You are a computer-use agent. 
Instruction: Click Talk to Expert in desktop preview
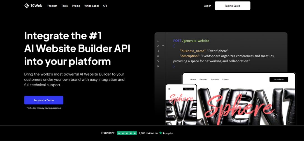pos(279,79)
